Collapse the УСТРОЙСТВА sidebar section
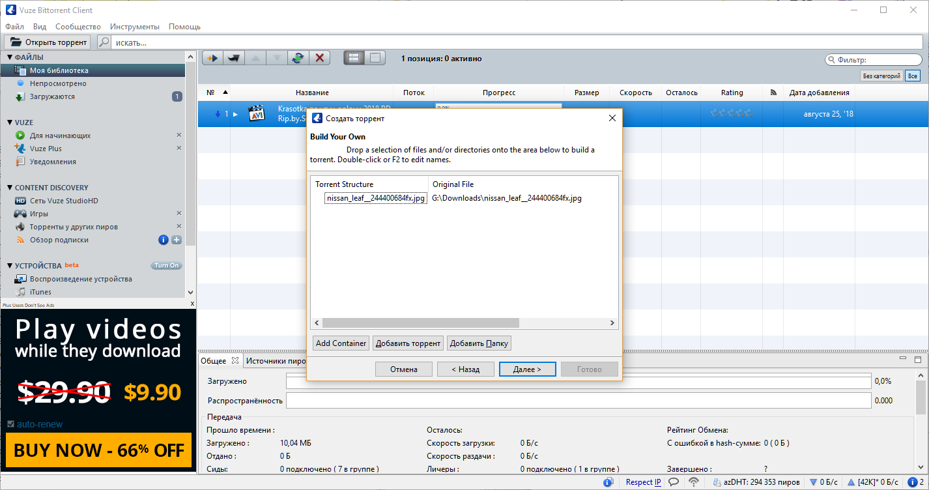This screenshot has width=929, height=490. point(10,266)
